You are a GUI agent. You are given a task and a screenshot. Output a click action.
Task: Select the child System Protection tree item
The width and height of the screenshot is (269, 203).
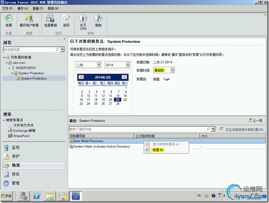(34, 78)
